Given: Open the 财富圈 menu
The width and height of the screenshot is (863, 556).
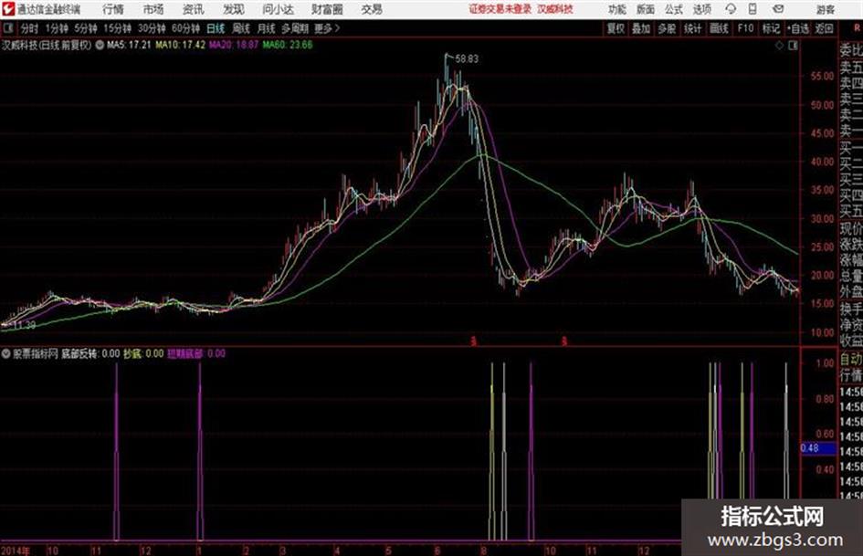Looking at the screenshot, I should click(x=327, y=9).
